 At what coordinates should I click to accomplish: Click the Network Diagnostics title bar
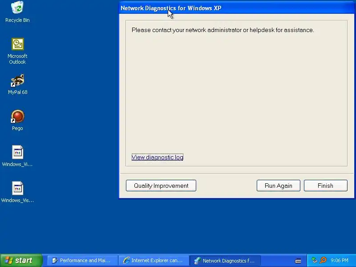[237, 8]
